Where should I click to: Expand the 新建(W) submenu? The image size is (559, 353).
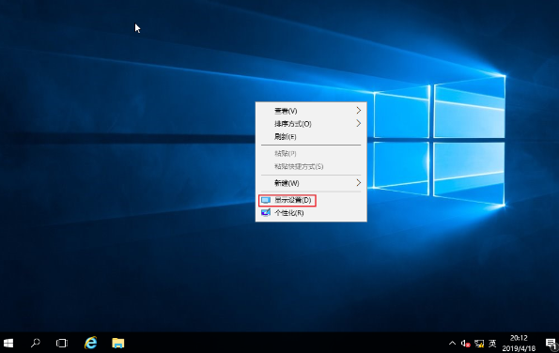[311, 183]
